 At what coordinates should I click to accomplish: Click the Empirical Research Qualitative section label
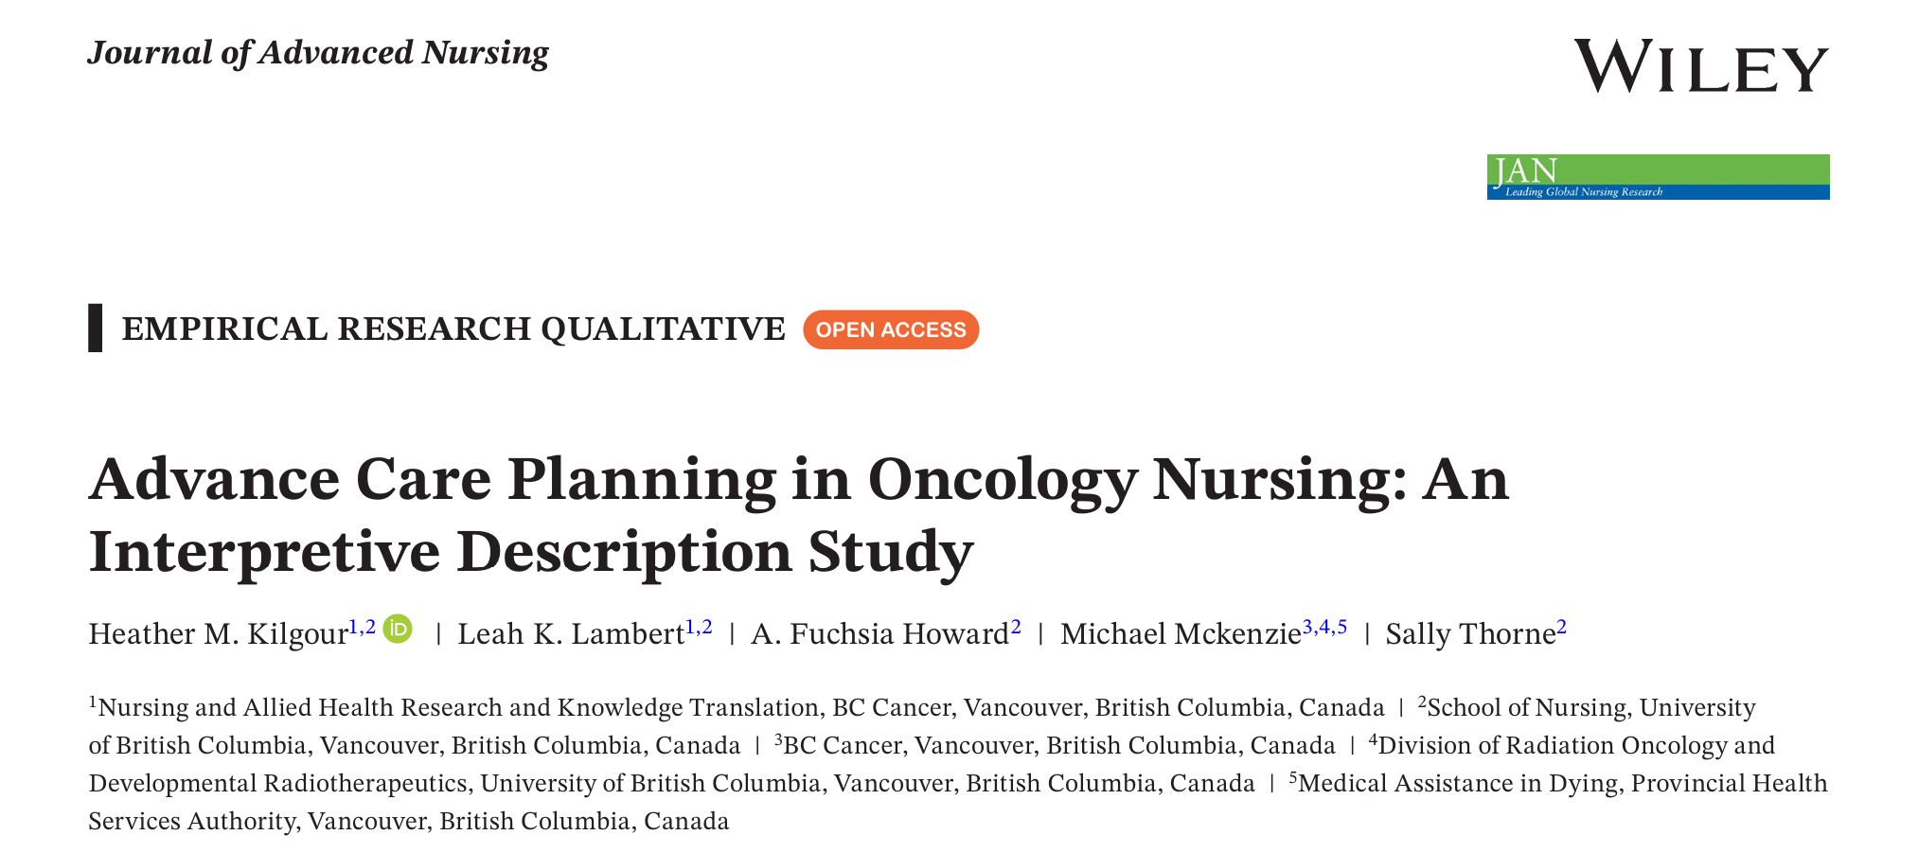(453, 329)
